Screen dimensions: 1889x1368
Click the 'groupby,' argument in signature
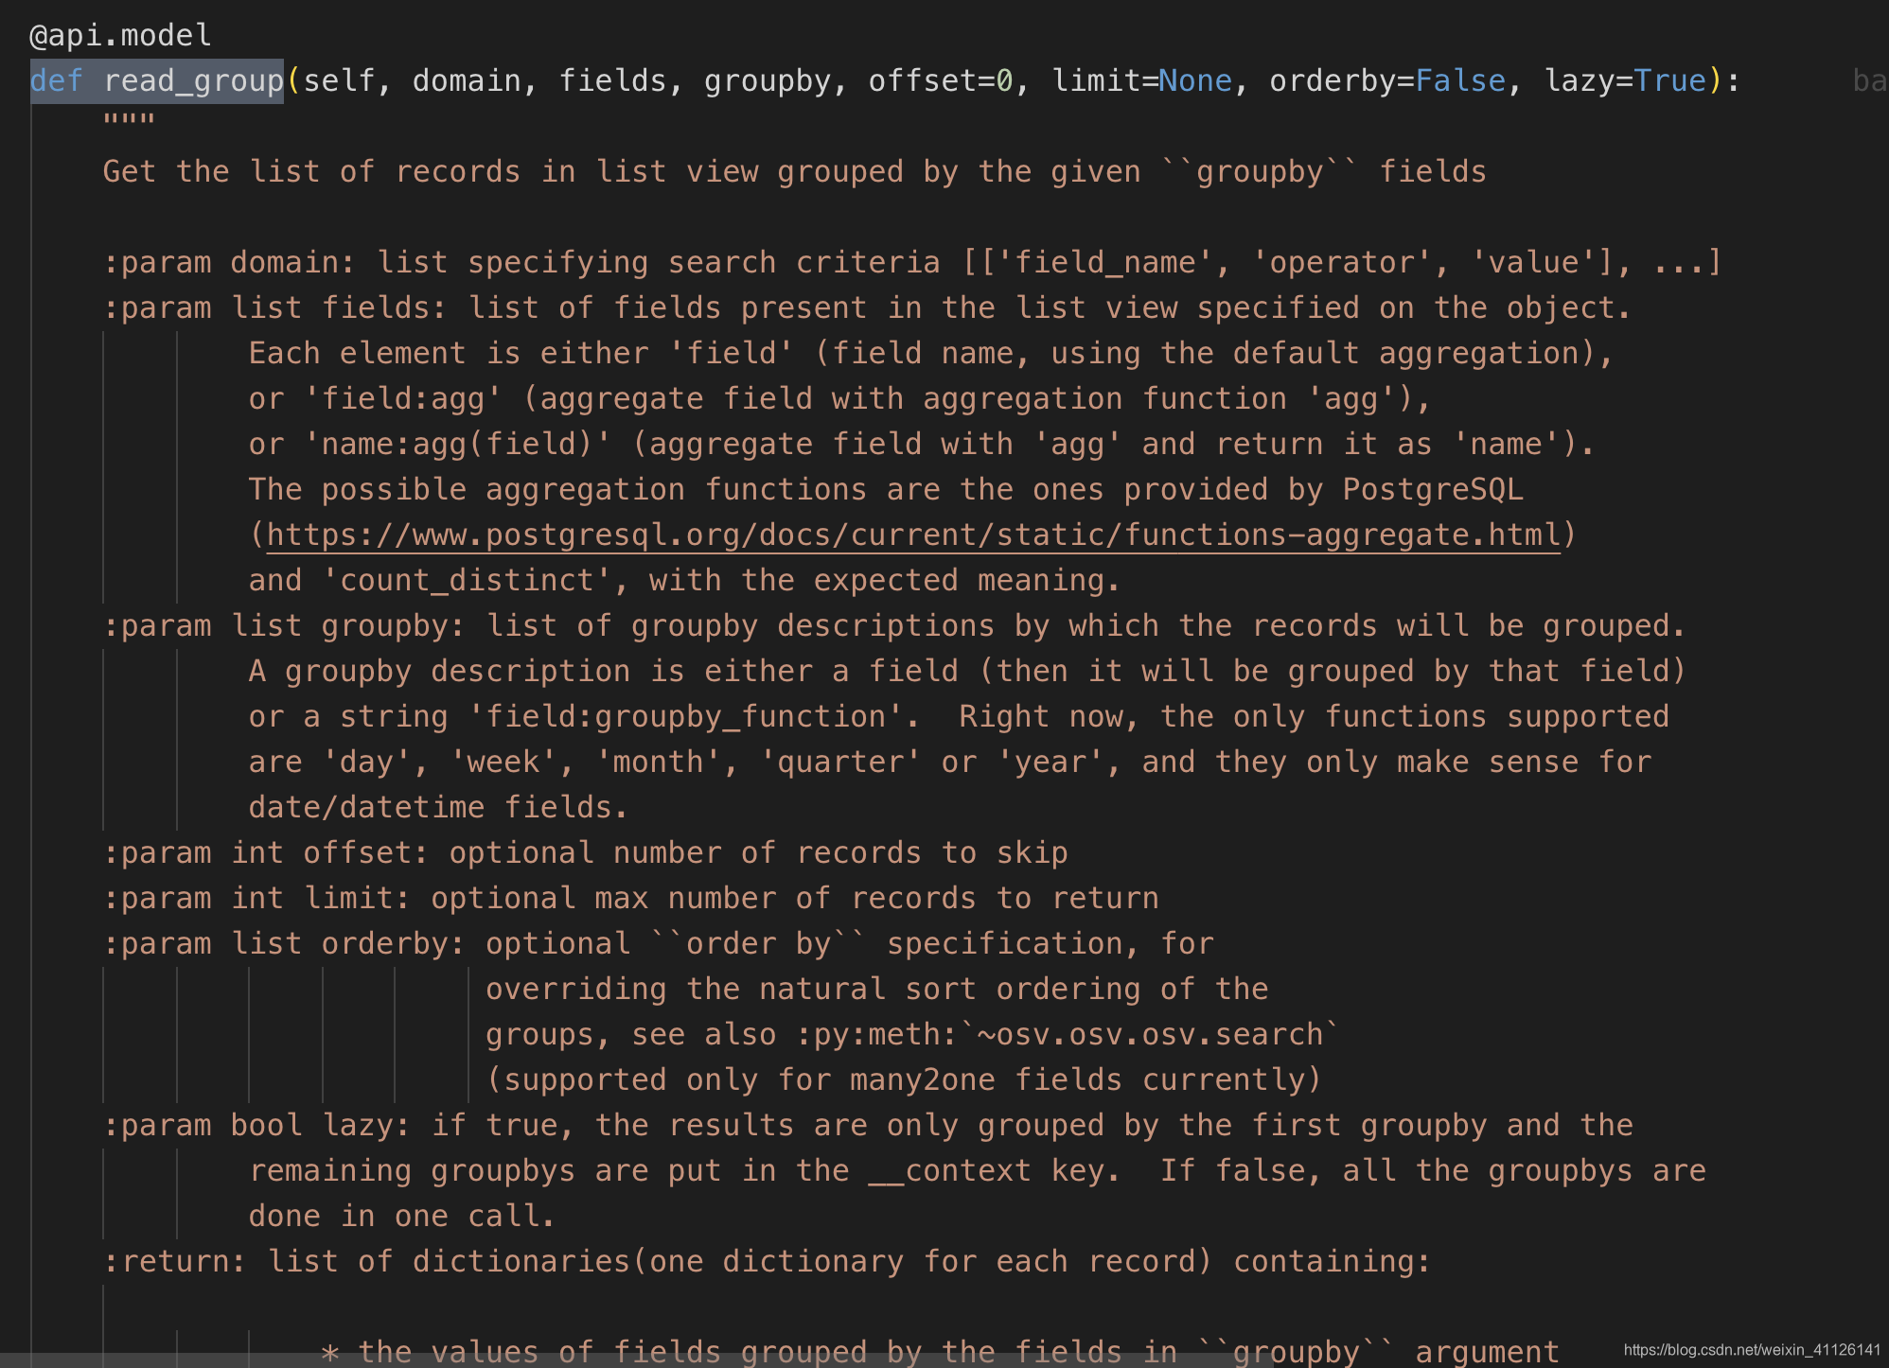click(x=776, y=81)
